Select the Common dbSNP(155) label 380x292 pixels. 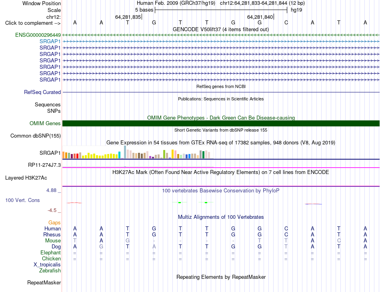[35, 136]
